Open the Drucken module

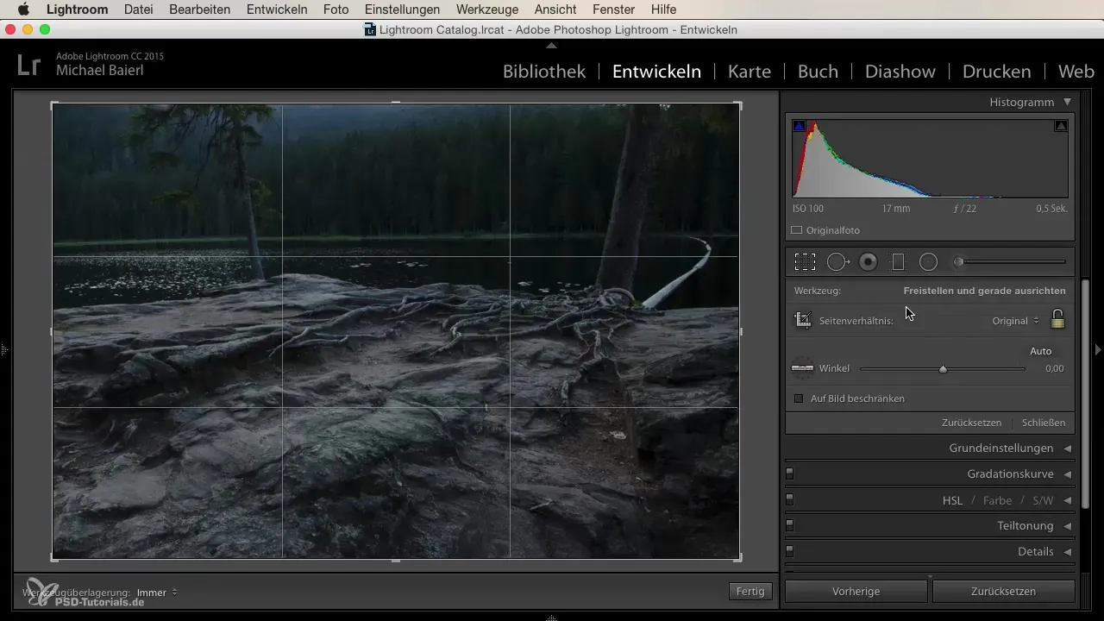[x=996, y=72]
